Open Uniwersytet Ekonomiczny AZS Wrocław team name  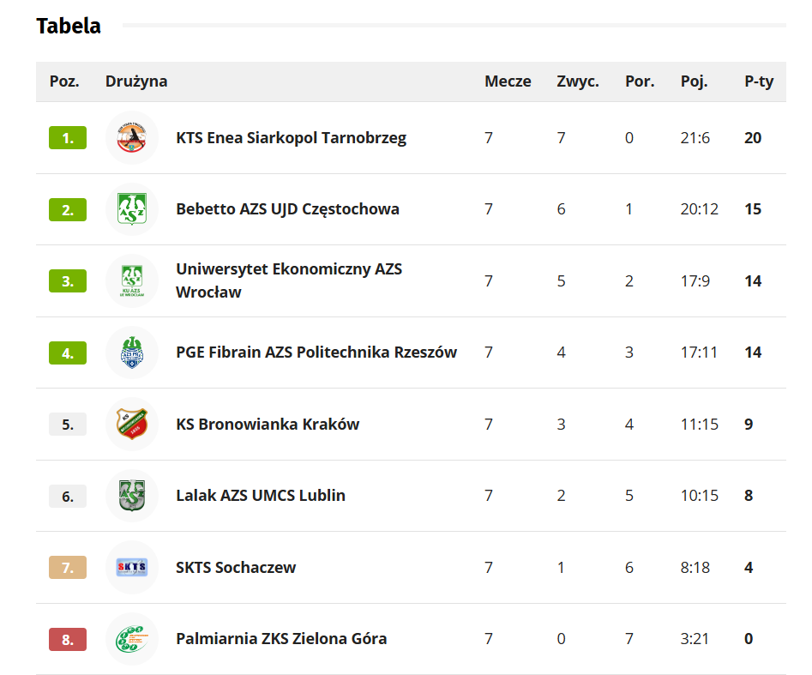(x=289, y=280)
